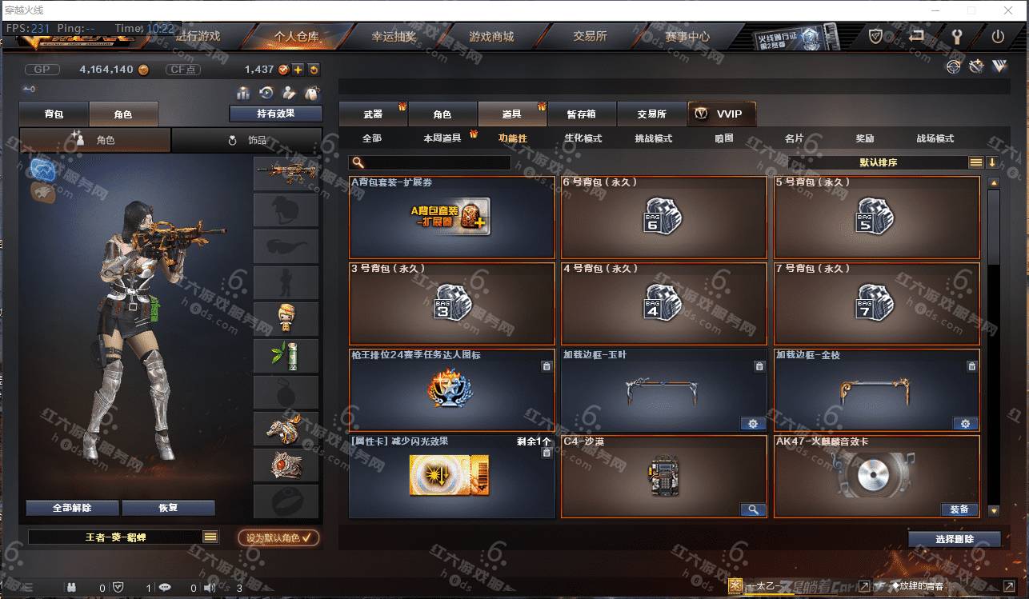1029x599 pixels.
Task: Click the 装备 button on AK47-火麒麟音效卡
Action: [959, 509]
